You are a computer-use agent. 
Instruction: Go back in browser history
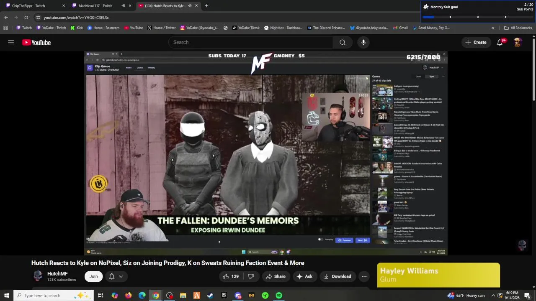tap(6, 18)
